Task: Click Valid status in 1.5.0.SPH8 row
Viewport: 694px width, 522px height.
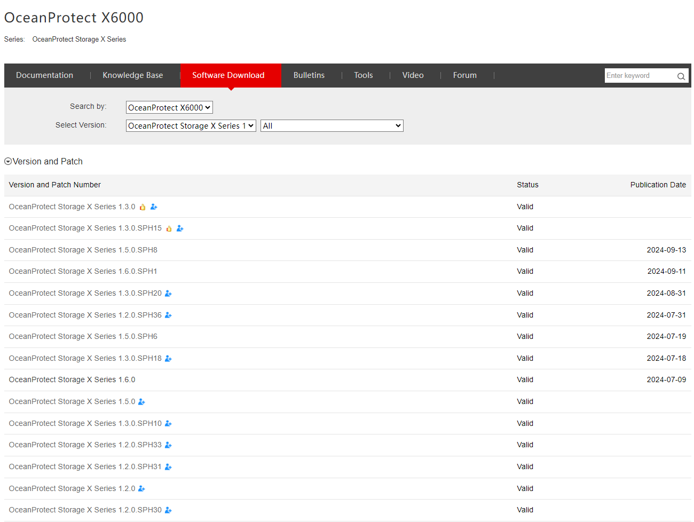Action: [x=525, y=250]
